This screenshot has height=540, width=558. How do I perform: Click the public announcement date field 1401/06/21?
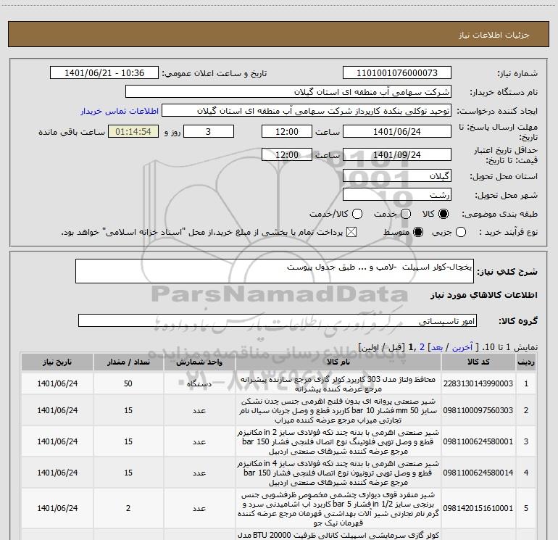pyautogui.click(x=104, y=73)
